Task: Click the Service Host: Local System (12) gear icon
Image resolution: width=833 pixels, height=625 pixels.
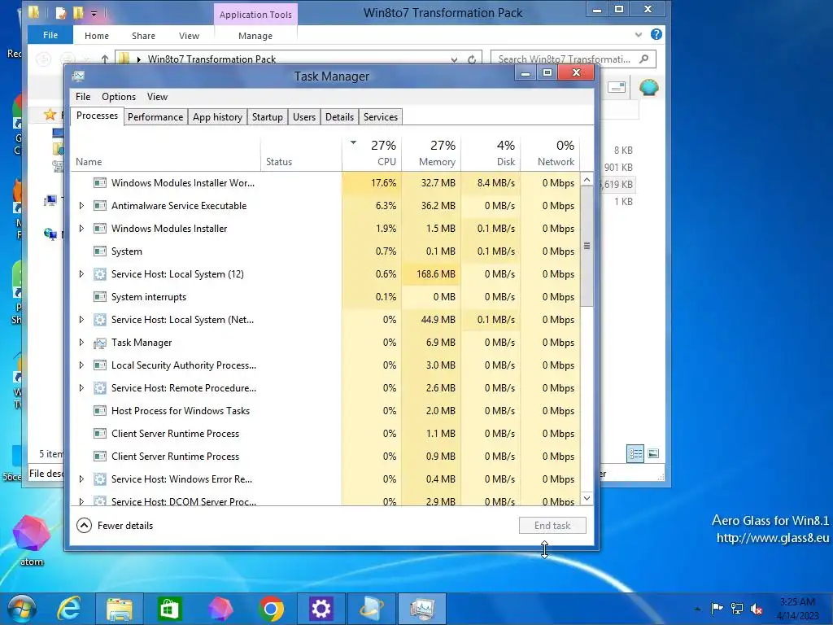Action: click(x=100, y=274)
